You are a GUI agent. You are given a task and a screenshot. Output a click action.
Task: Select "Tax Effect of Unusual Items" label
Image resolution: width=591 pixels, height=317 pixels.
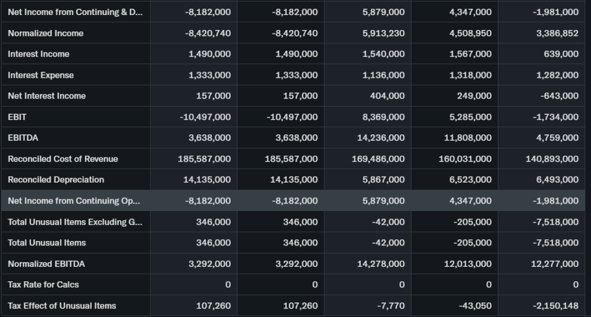point(62,305)
